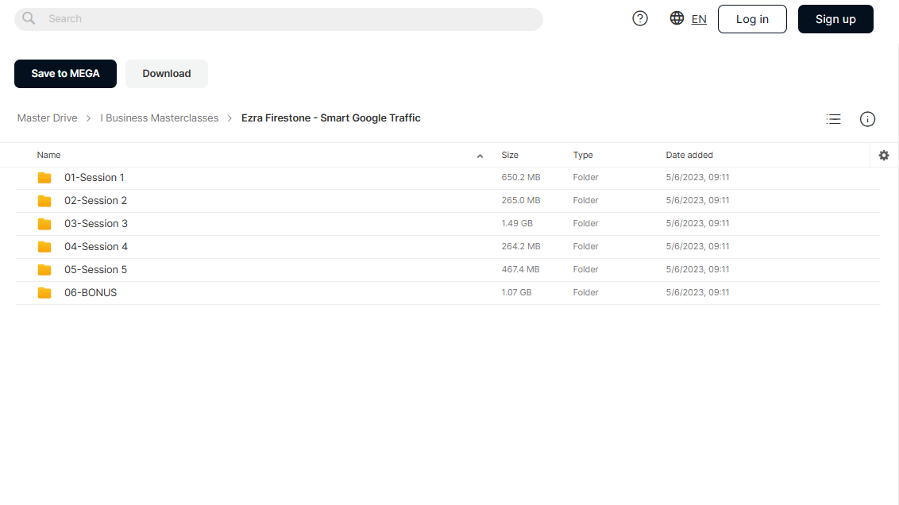
Task: Switch to list view icon
Action: click(833, 118)
